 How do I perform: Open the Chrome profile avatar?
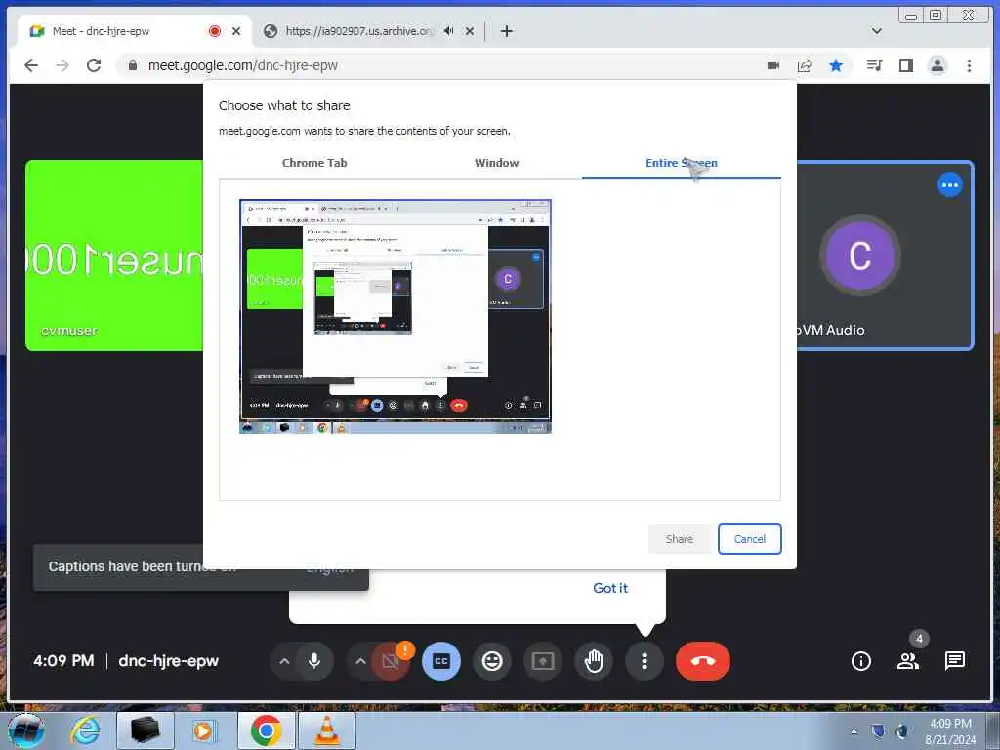point(937,65)
